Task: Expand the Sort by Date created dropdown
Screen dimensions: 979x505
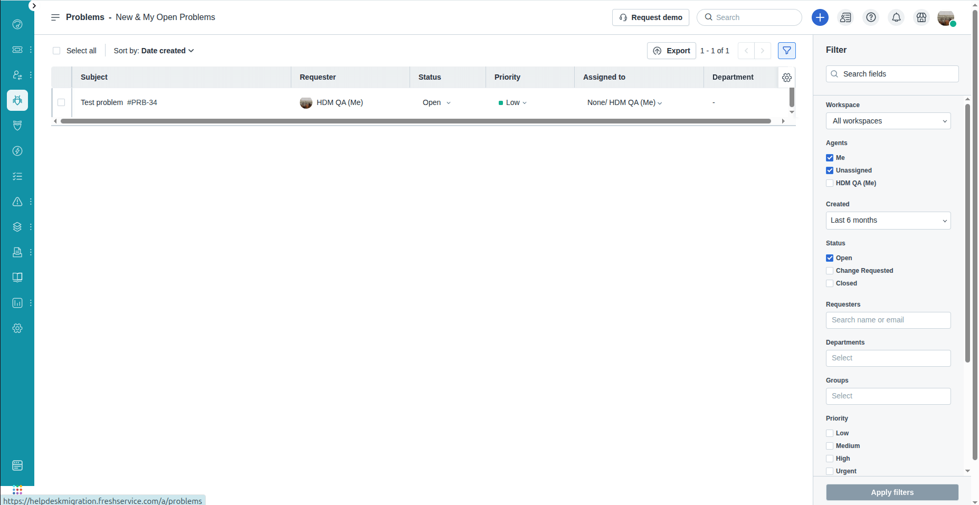Action: click(x=154, y=51)
